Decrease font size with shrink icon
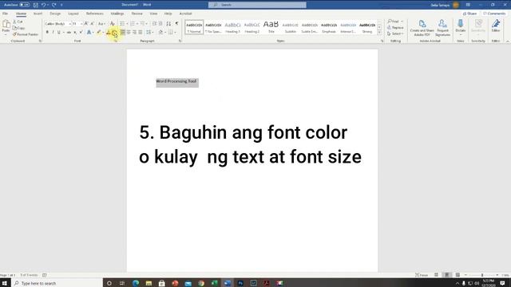This screenshot has width=511, height=287. (x=93, y=24)
